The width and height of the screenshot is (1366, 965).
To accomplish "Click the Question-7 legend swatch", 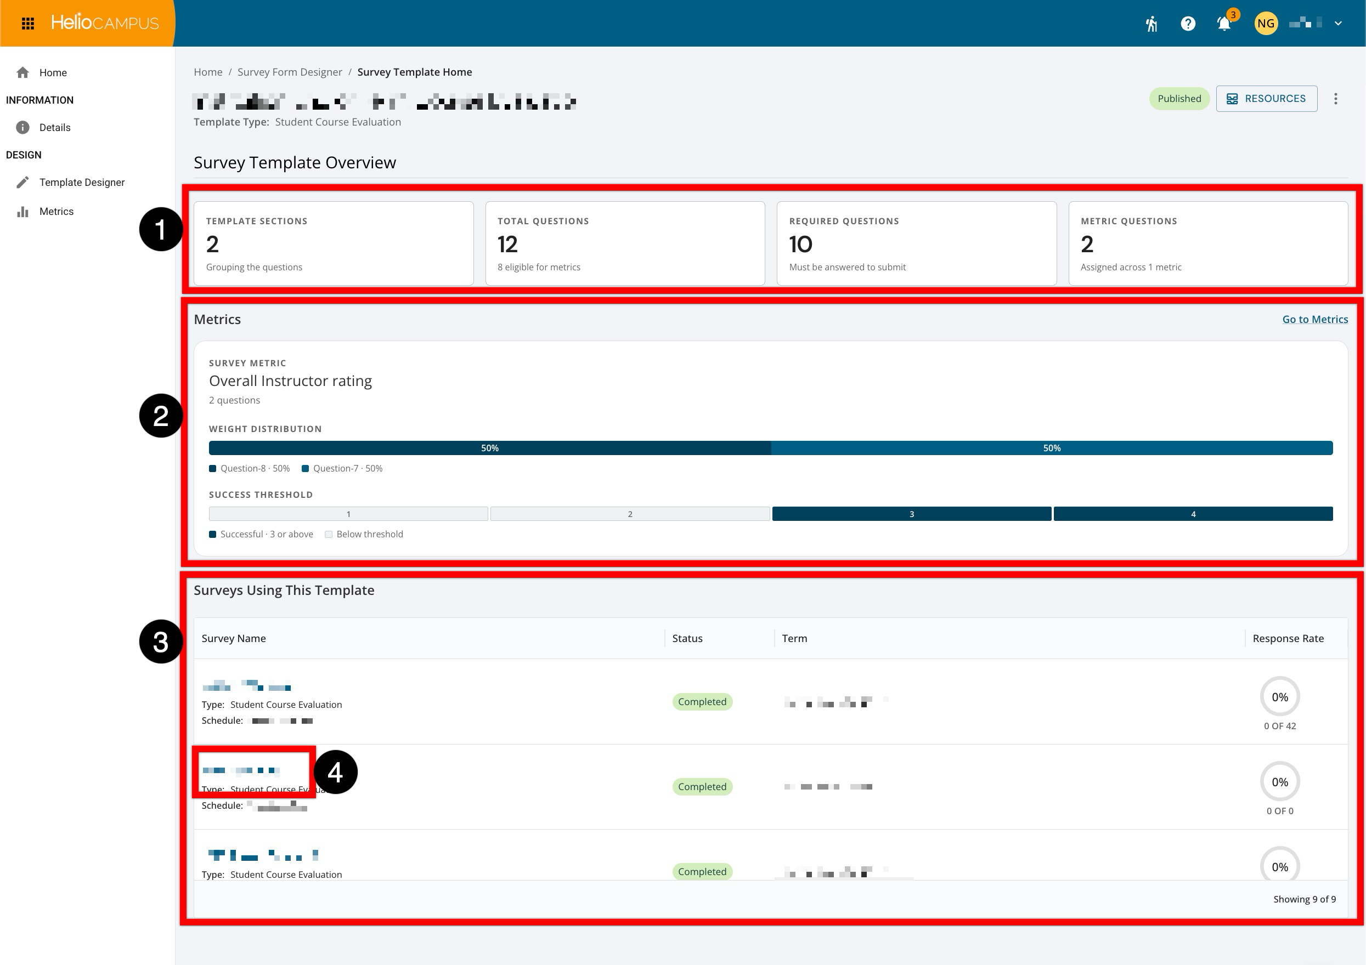I will [x=305, y=469].
